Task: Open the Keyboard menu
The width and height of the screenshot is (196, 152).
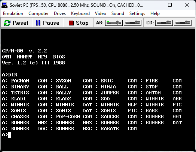Action: pos(80,13)
